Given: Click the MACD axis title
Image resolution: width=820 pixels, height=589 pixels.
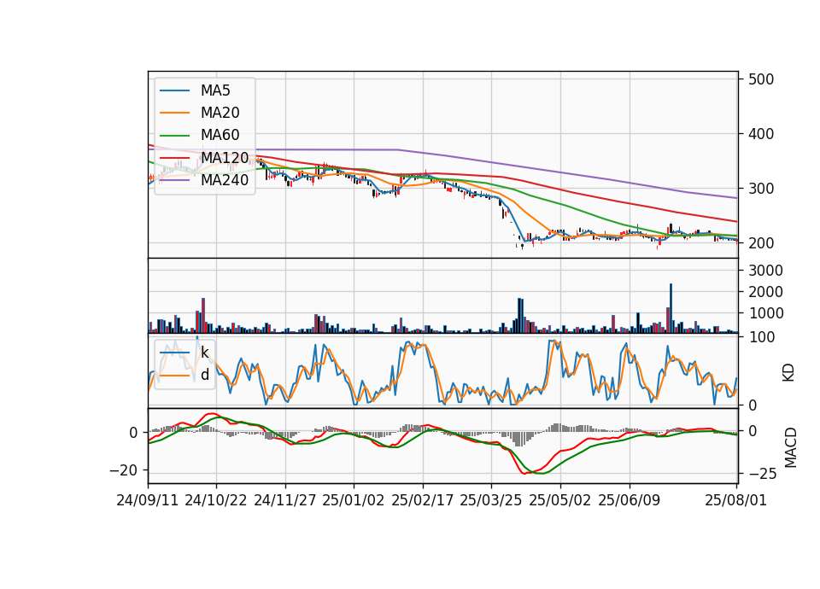Looking at the screenshot, I should [x=791, y=447].
